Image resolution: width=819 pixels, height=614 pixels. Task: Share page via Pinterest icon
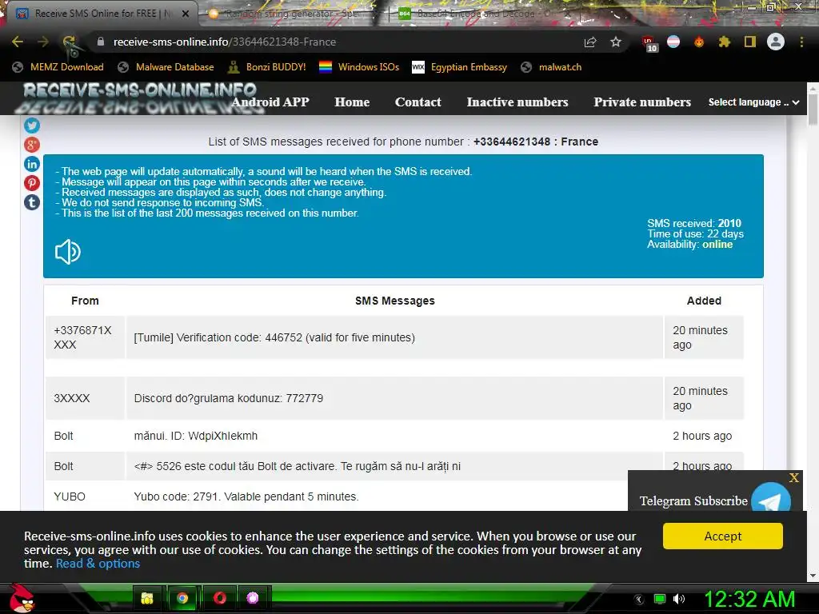[32, 183]
